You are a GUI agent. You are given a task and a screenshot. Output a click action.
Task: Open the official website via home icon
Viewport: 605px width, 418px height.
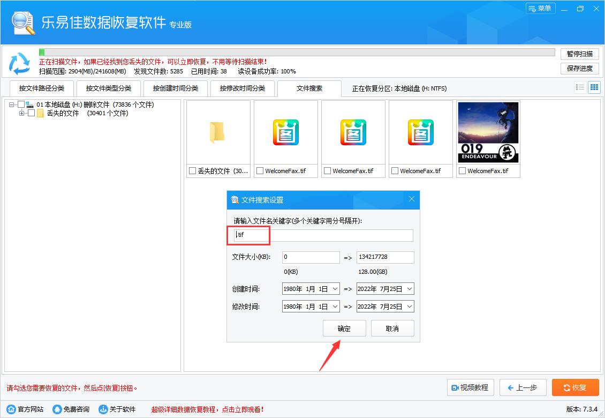point(12,408)
